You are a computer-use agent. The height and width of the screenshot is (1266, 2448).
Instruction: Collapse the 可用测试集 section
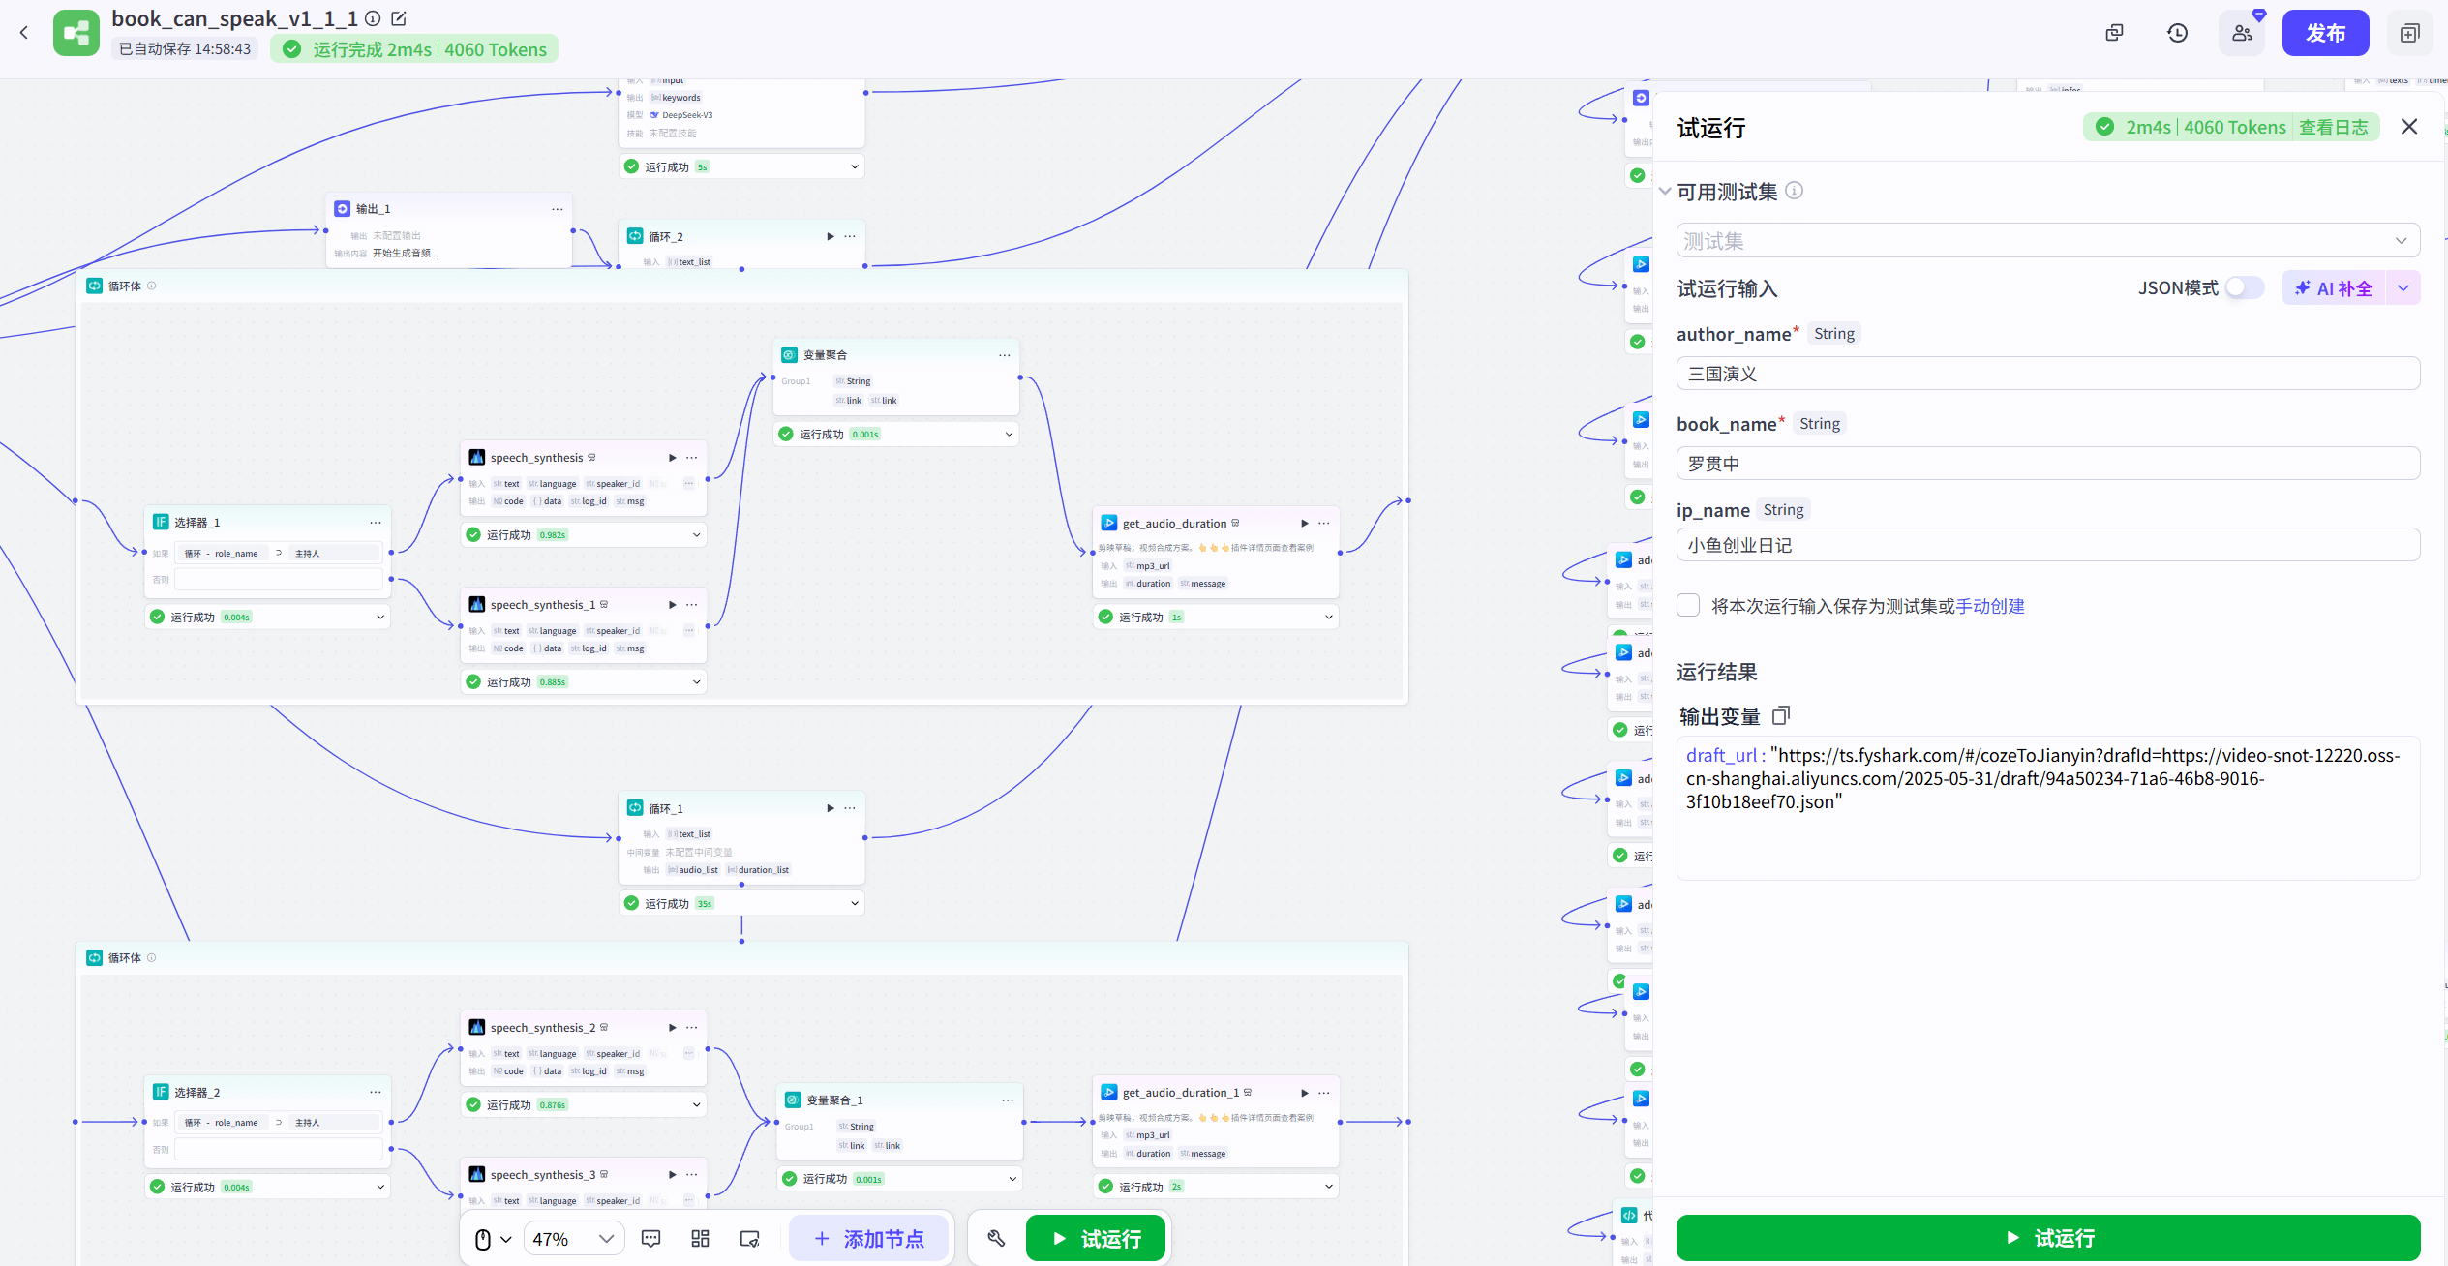pyautogui.click(x=1665, y=192)
